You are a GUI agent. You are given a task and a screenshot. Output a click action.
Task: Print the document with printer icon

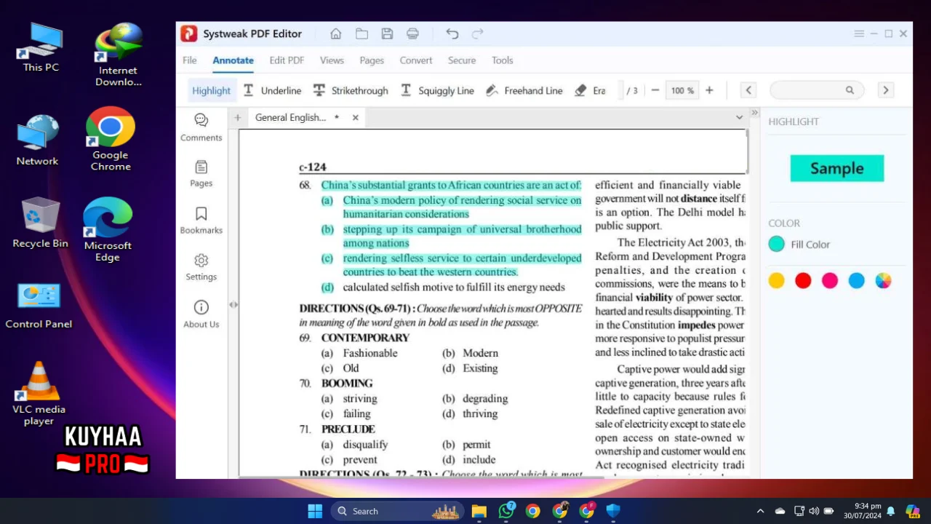coord(412,33)
